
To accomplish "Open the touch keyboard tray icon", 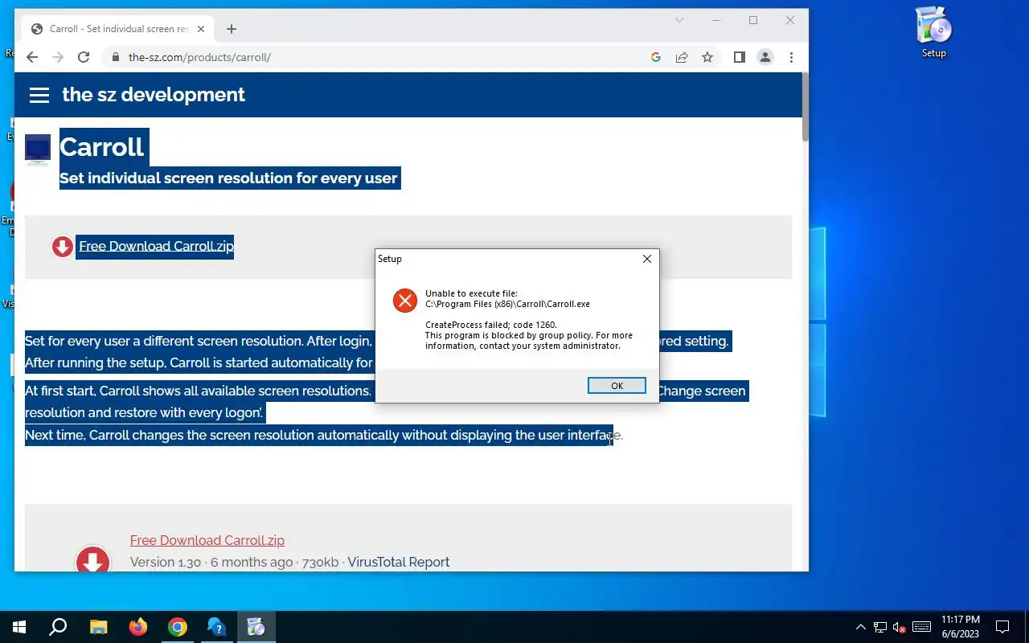I will click(922, 627).
